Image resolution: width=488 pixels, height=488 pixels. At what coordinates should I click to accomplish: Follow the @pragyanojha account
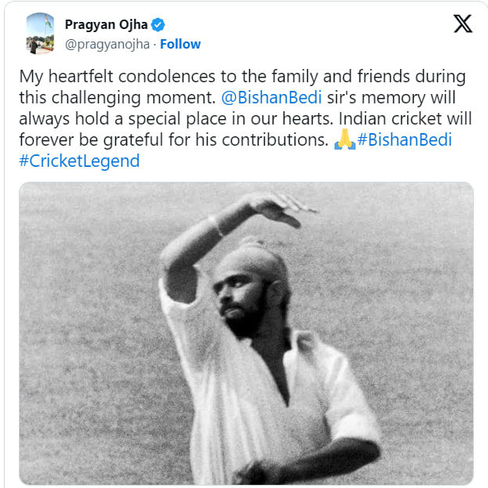pyautogui.click(x=180, y=44)
